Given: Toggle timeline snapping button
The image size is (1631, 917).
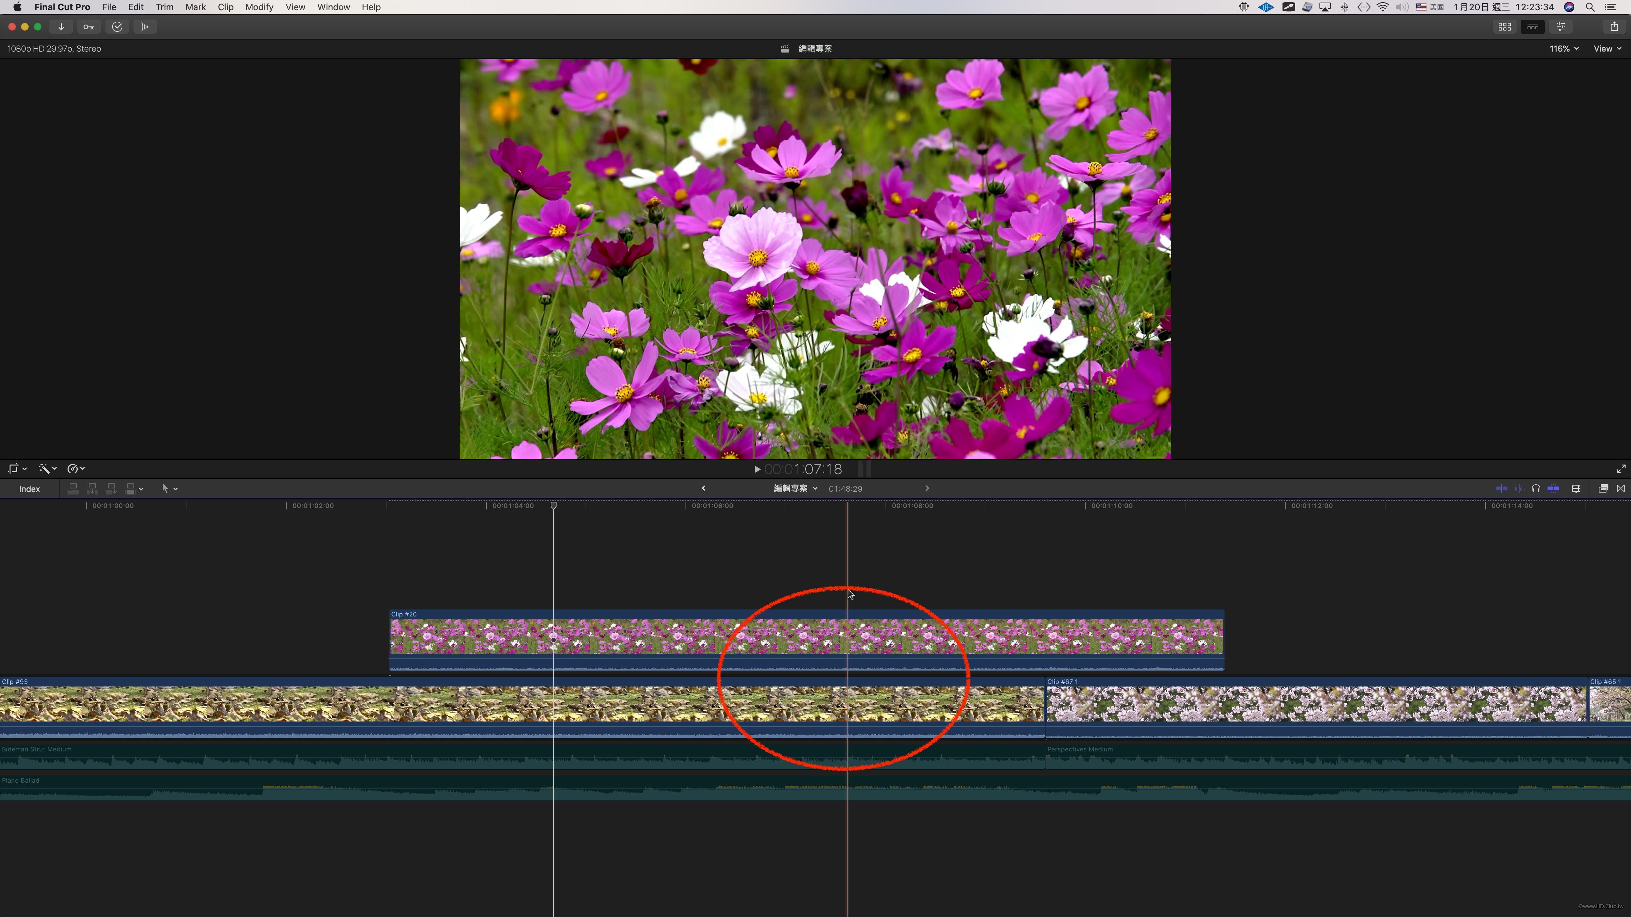Looking at the screenshot, I should click(1553, 488).
